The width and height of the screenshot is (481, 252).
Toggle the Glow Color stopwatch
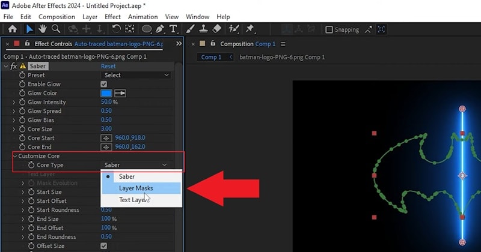tap(22, 93)
